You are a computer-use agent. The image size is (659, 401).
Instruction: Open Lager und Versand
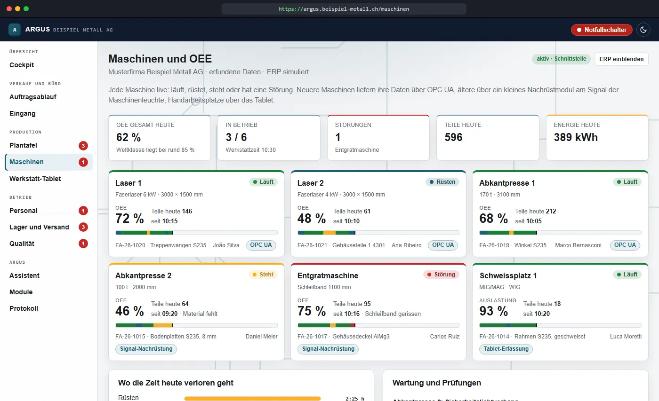click(48, 227)
